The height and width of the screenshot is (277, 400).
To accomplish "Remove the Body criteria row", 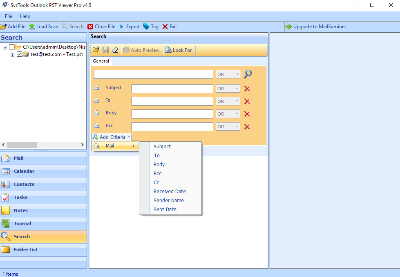I will click(x=247, y=114).
